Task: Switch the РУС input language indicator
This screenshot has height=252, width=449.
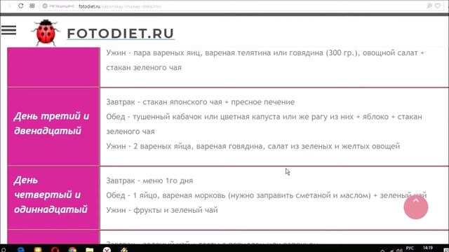Action: click(x=410, y=248)
